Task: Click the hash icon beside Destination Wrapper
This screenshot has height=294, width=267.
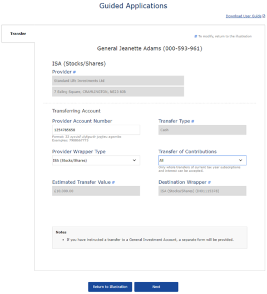Action: click(x=209, y=182)
